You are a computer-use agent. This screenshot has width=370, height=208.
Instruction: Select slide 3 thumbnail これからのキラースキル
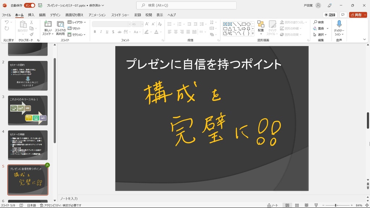tap(28, 110)
